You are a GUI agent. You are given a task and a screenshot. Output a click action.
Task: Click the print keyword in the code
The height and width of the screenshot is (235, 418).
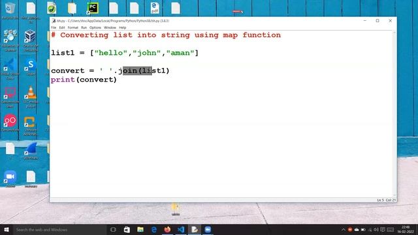click(x=63, y=80)
